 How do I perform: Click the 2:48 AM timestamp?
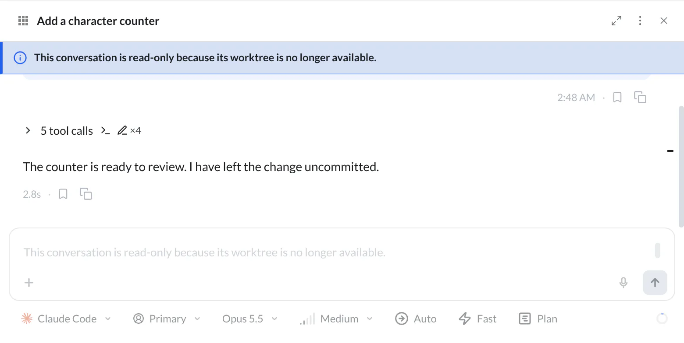pyautogui.click(x=576, y=98)
